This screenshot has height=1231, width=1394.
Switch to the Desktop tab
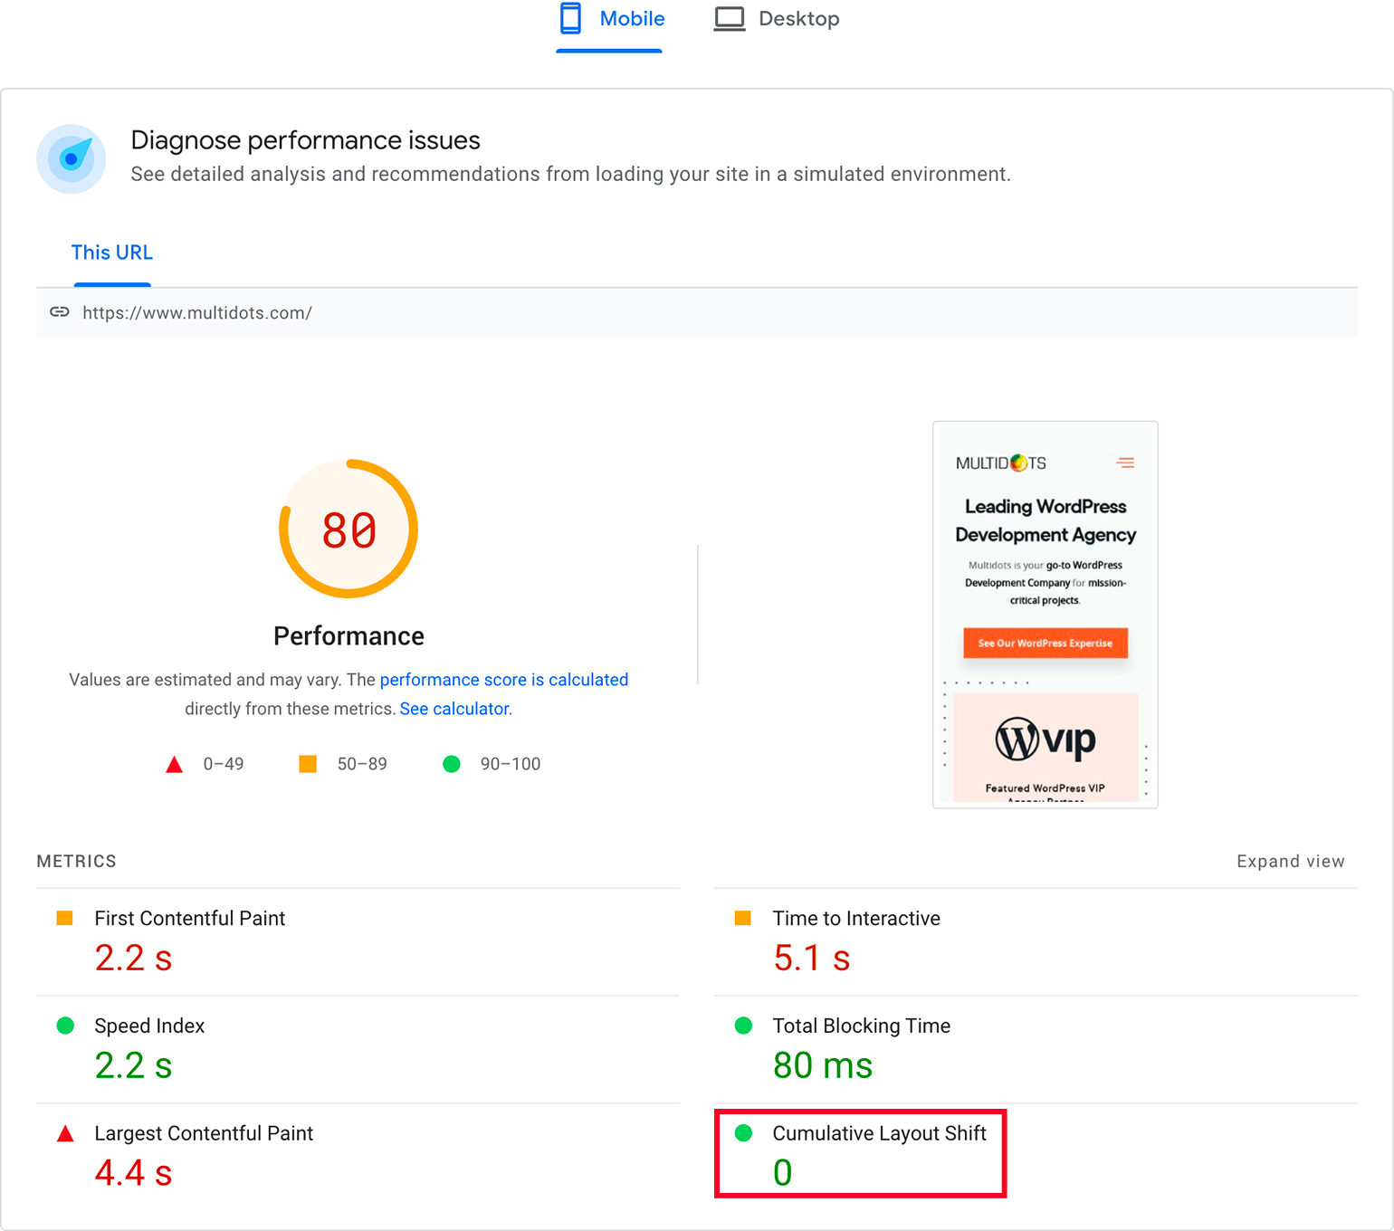point(798,19)
